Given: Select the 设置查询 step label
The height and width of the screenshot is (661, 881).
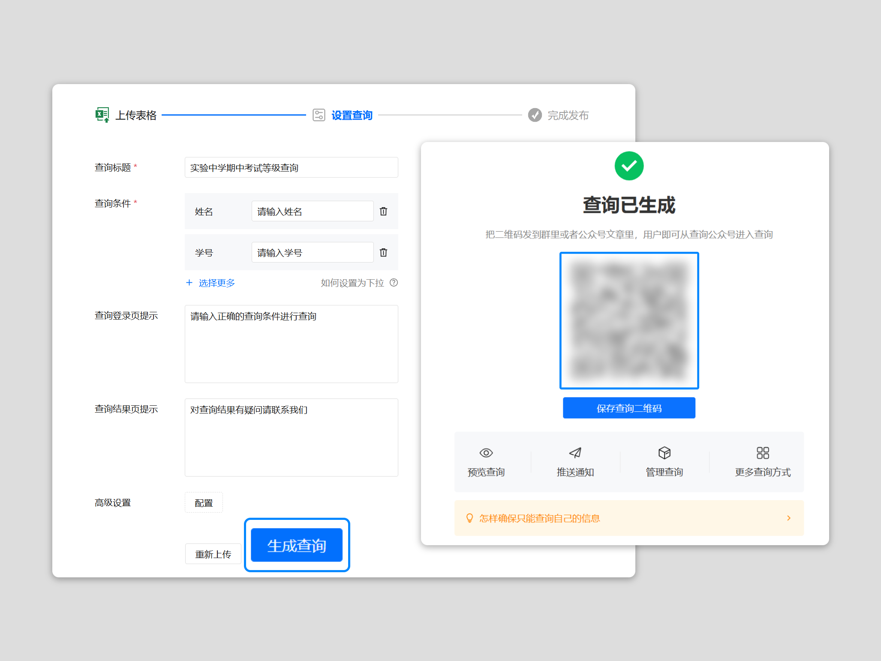Looking at the screenshot, I should (x=352, y=115).
